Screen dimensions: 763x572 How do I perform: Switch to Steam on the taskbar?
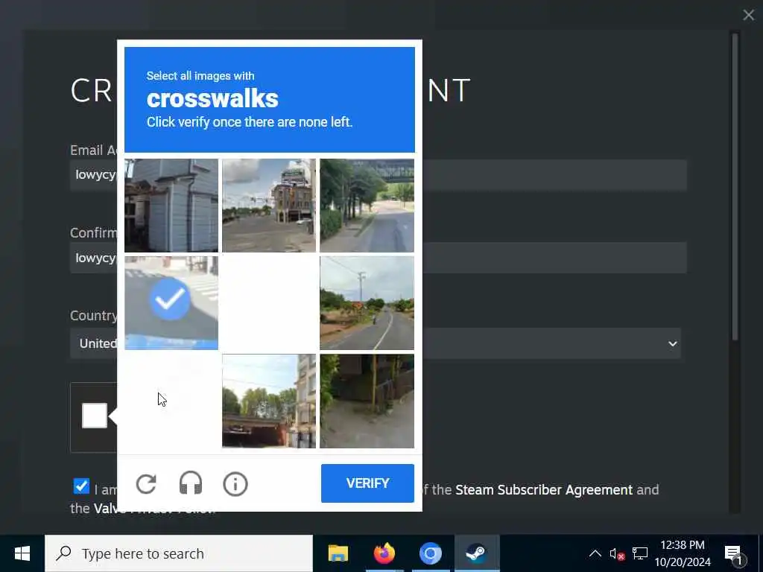pyautogui.click(x=477, y=553)
